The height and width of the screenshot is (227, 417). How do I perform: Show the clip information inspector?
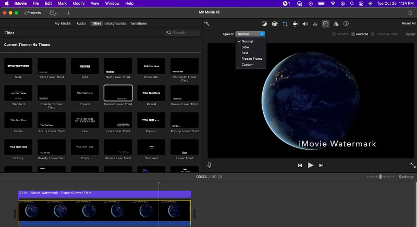[346, 24]
